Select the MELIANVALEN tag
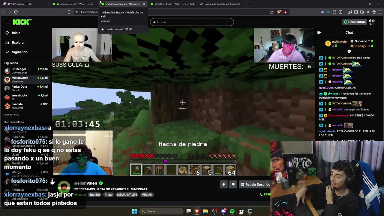 (127, 195)
